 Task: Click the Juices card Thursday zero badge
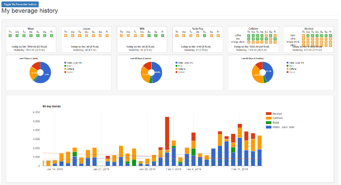(66, 36)
